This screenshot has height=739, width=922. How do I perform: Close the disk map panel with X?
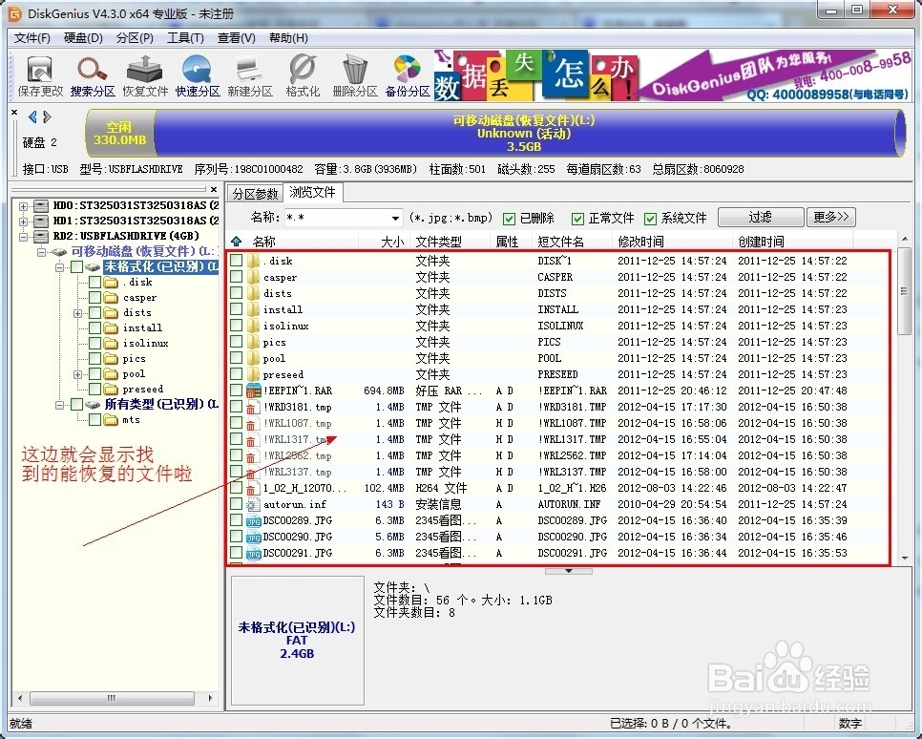coord(14,112)
